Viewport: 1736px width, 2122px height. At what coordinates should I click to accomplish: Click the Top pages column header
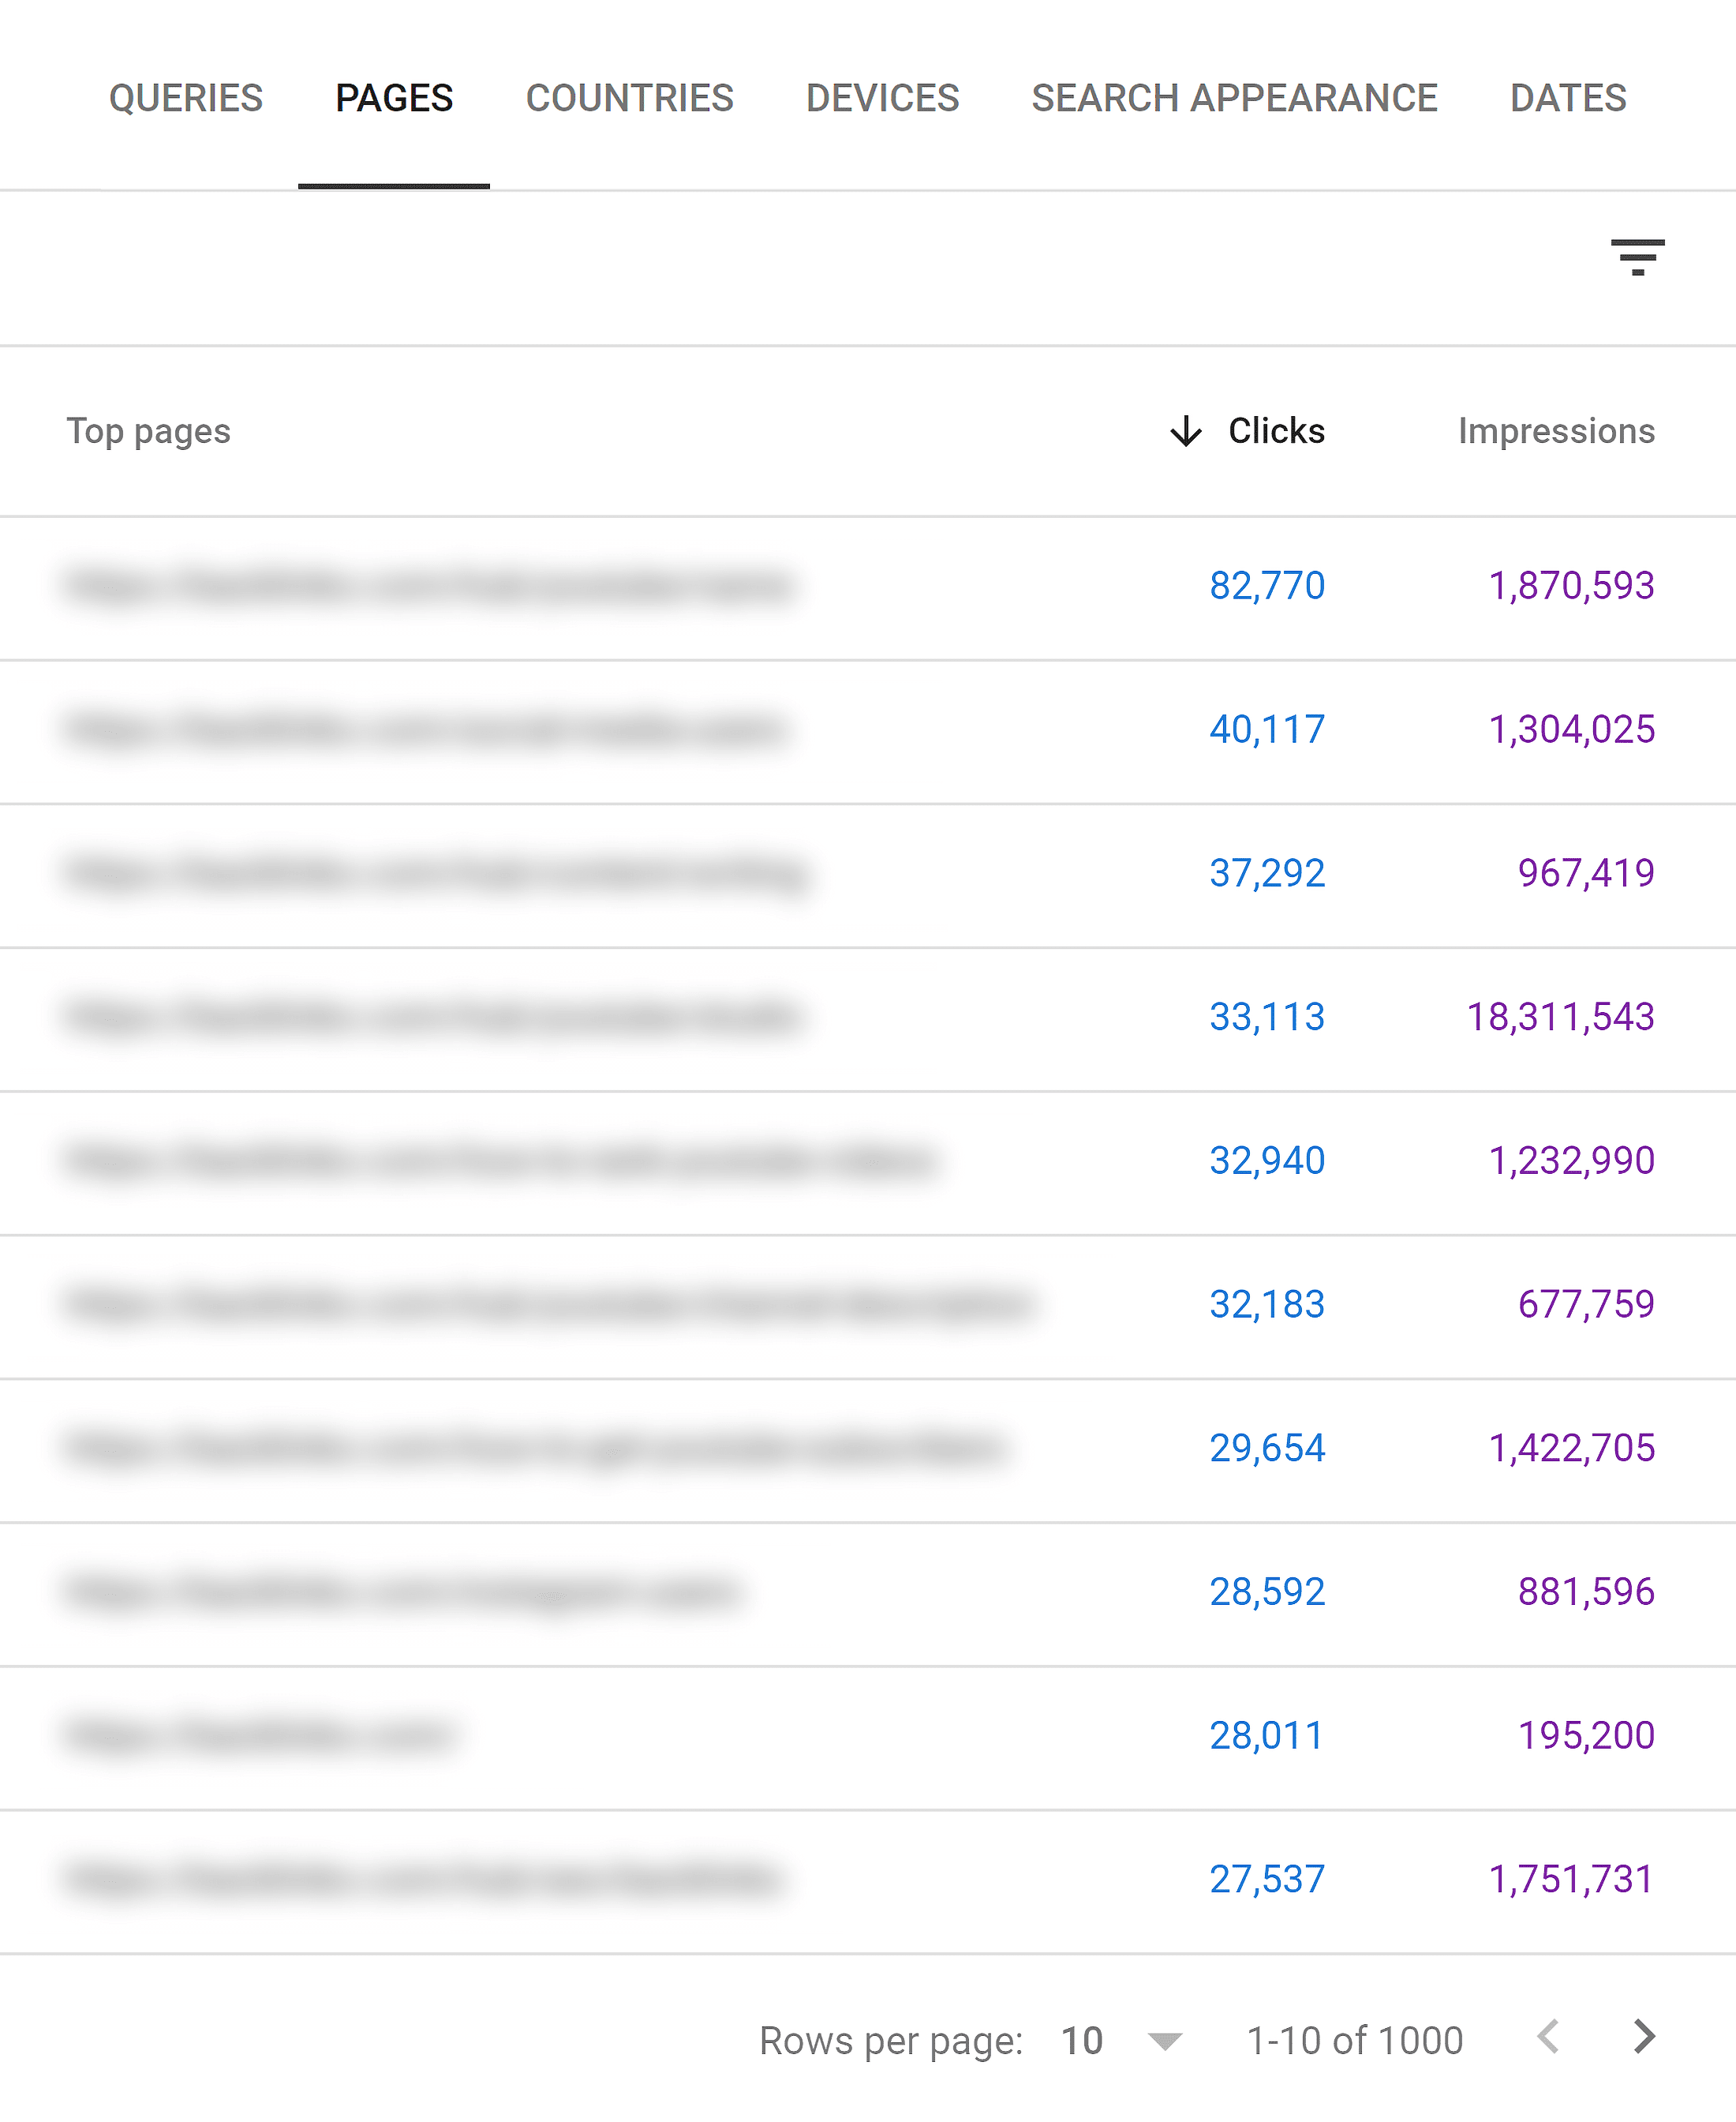click(150, 430)
